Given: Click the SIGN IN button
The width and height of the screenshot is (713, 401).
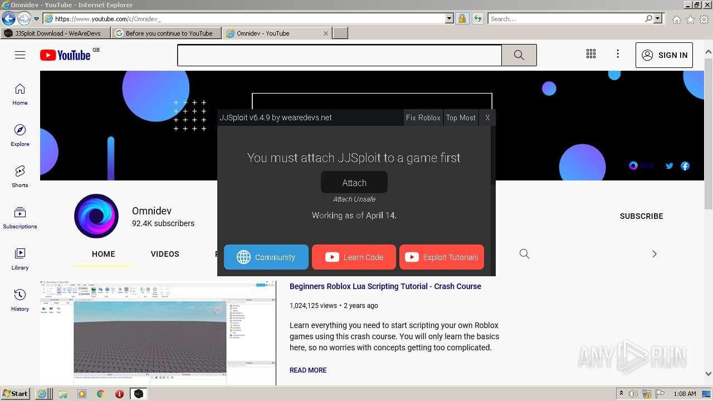Looking at the screenshot, I should coord(664,55).
